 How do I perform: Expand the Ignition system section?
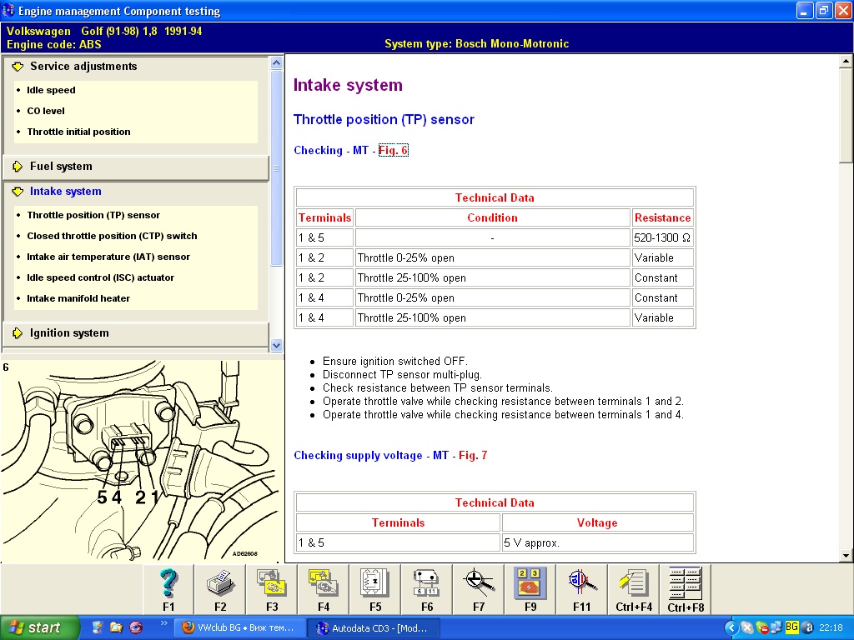[x=69, y=333]
